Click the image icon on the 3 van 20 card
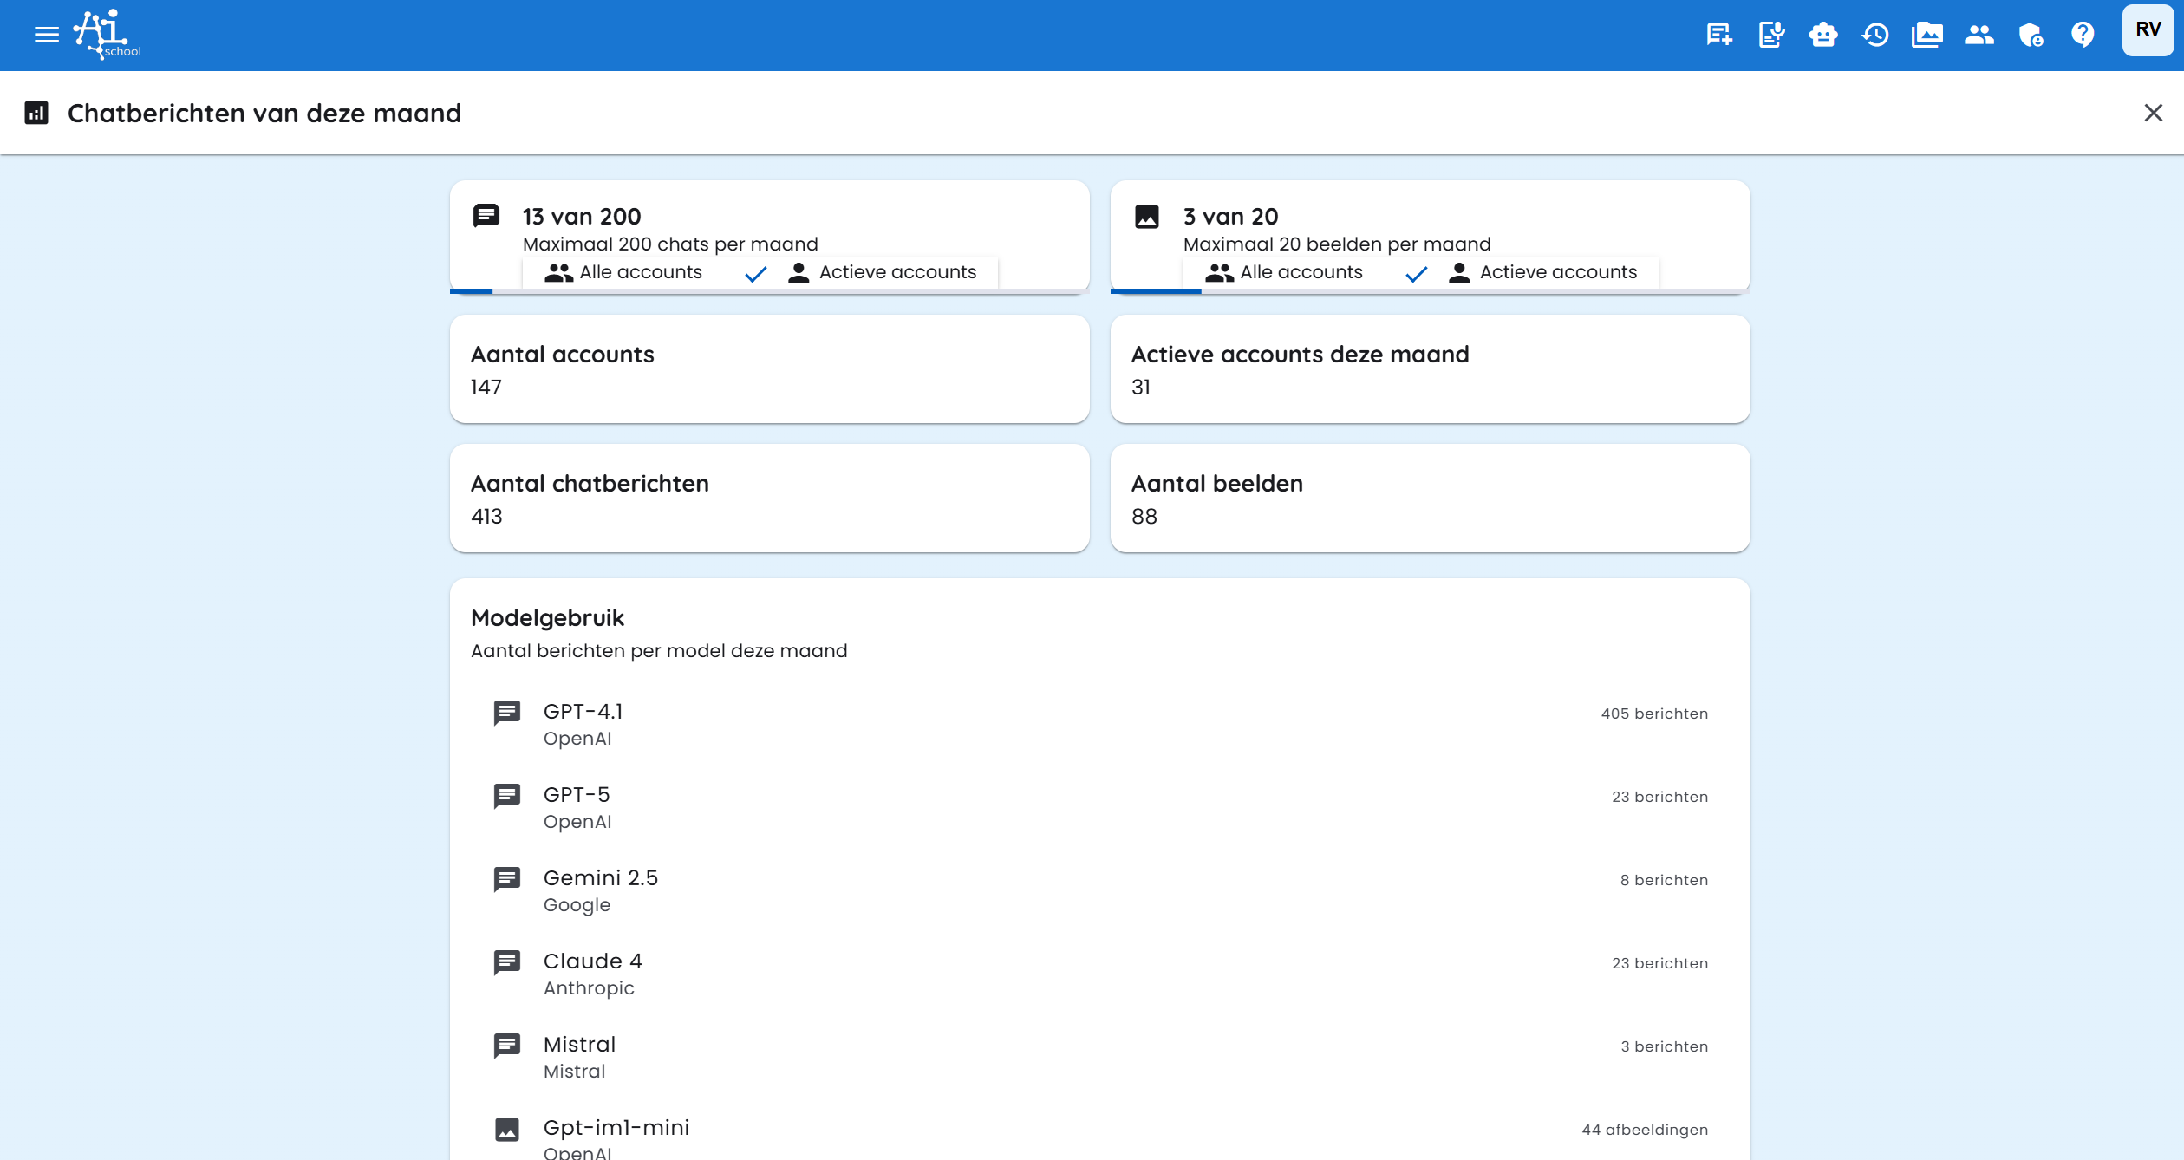 tap(1147, 216)
